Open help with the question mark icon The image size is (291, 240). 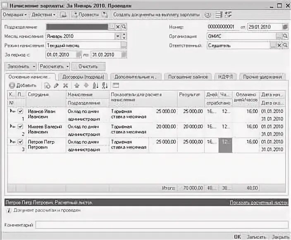click(x=208, y=15)
